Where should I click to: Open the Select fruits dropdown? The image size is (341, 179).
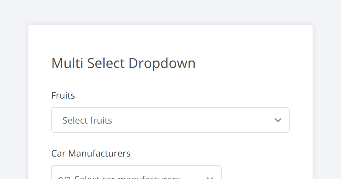click(x=170, y=120)
